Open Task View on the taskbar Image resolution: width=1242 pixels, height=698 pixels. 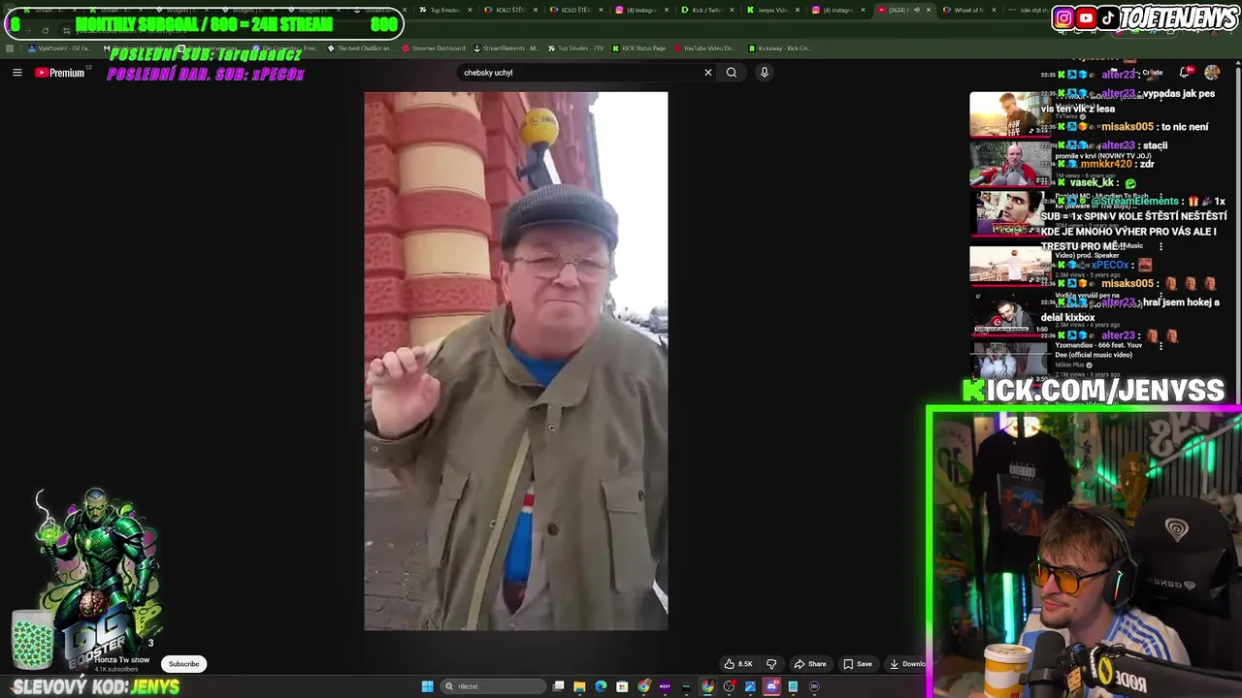click(559, 686)
